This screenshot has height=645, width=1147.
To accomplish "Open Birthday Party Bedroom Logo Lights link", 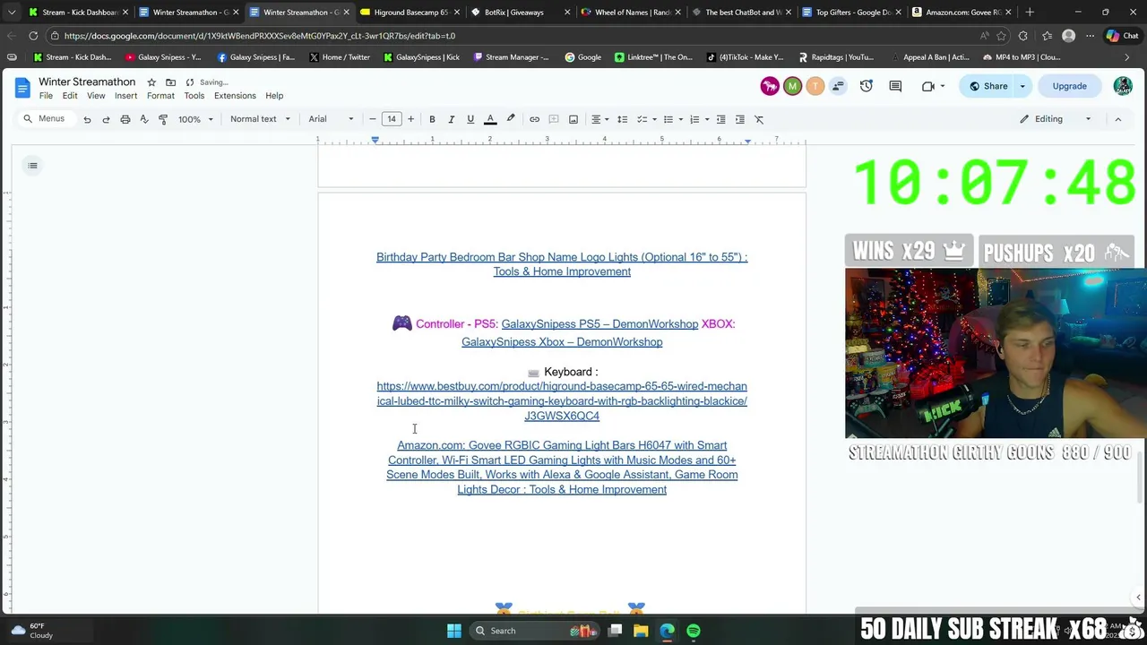I will [562, 264].
